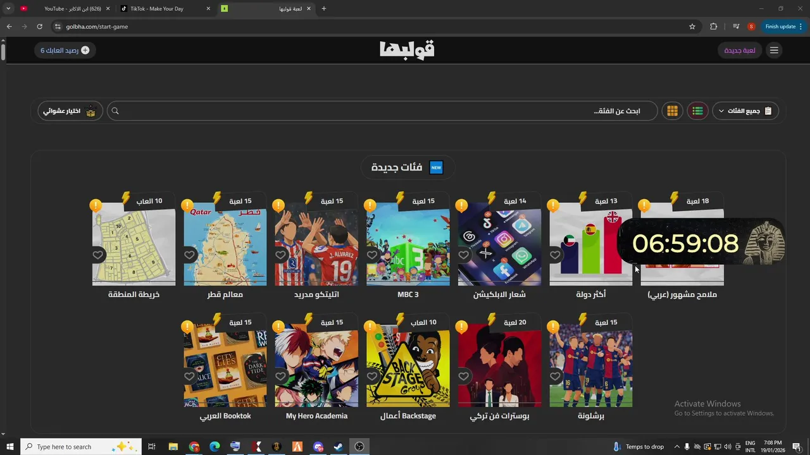Favorite the My Hero Academia heart
The height and width of the screenshot is (455, 810).
(280, 376)
